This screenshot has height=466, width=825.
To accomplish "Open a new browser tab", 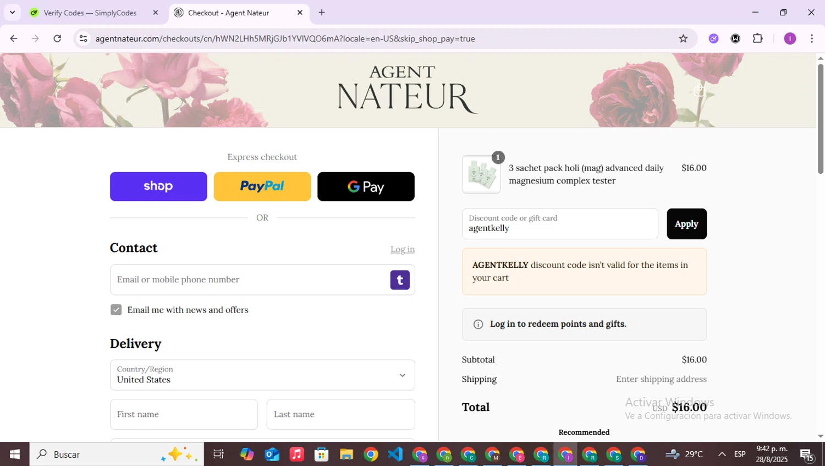I will click(322, 13).
